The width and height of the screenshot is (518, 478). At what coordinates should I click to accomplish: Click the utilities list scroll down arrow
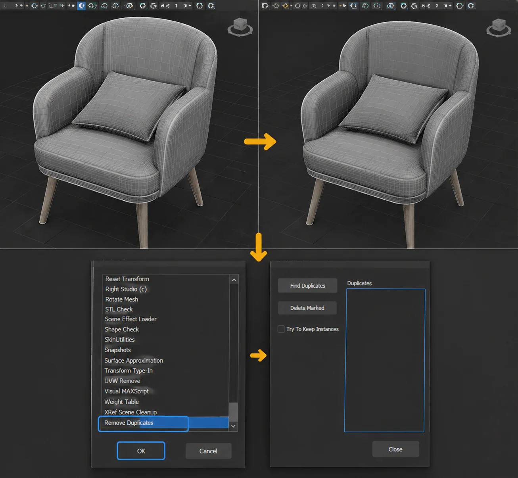[x=234, y=426]
